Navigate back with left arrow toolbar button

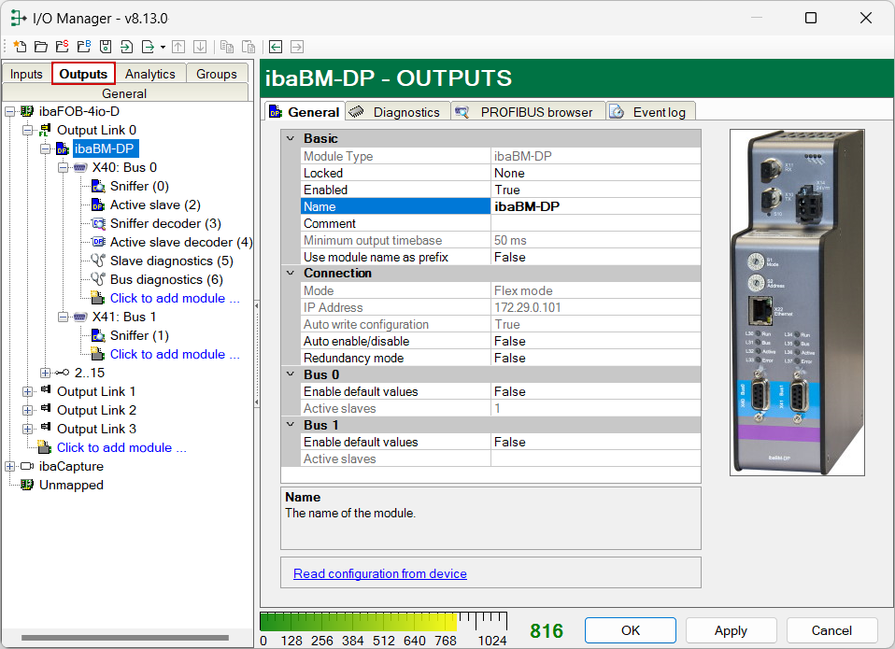coord(276,47)
